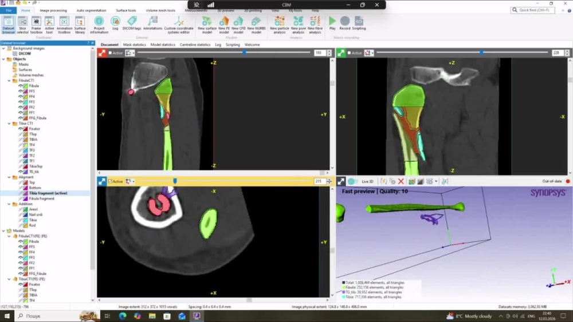Screen dimensions: 573x322
Task: Enable the Active checkbox in the top-left view
Action: click(111, 53)
